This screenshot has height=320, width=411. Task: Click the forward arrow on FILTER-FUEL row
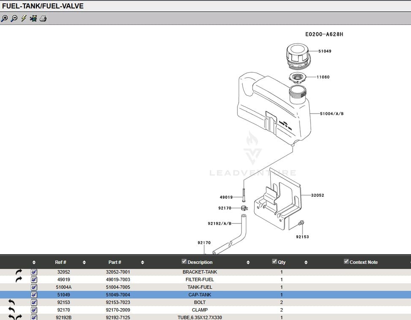pos(19,279)
